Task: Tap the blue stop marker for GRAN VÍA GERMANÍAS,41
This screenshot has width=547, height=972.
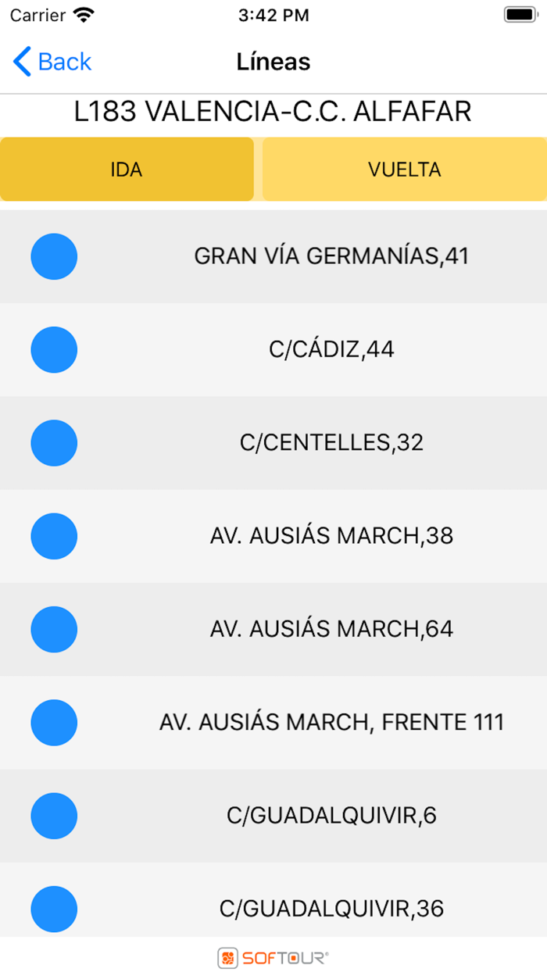Action: [x=54, y=256]
